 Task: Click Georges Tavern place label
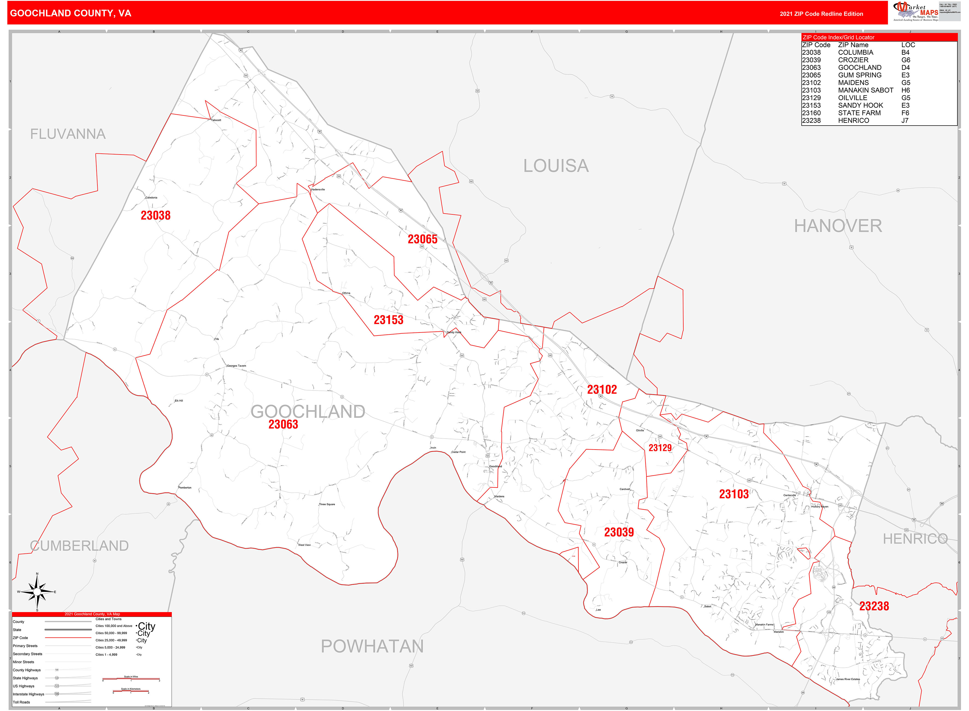(236, 366)
